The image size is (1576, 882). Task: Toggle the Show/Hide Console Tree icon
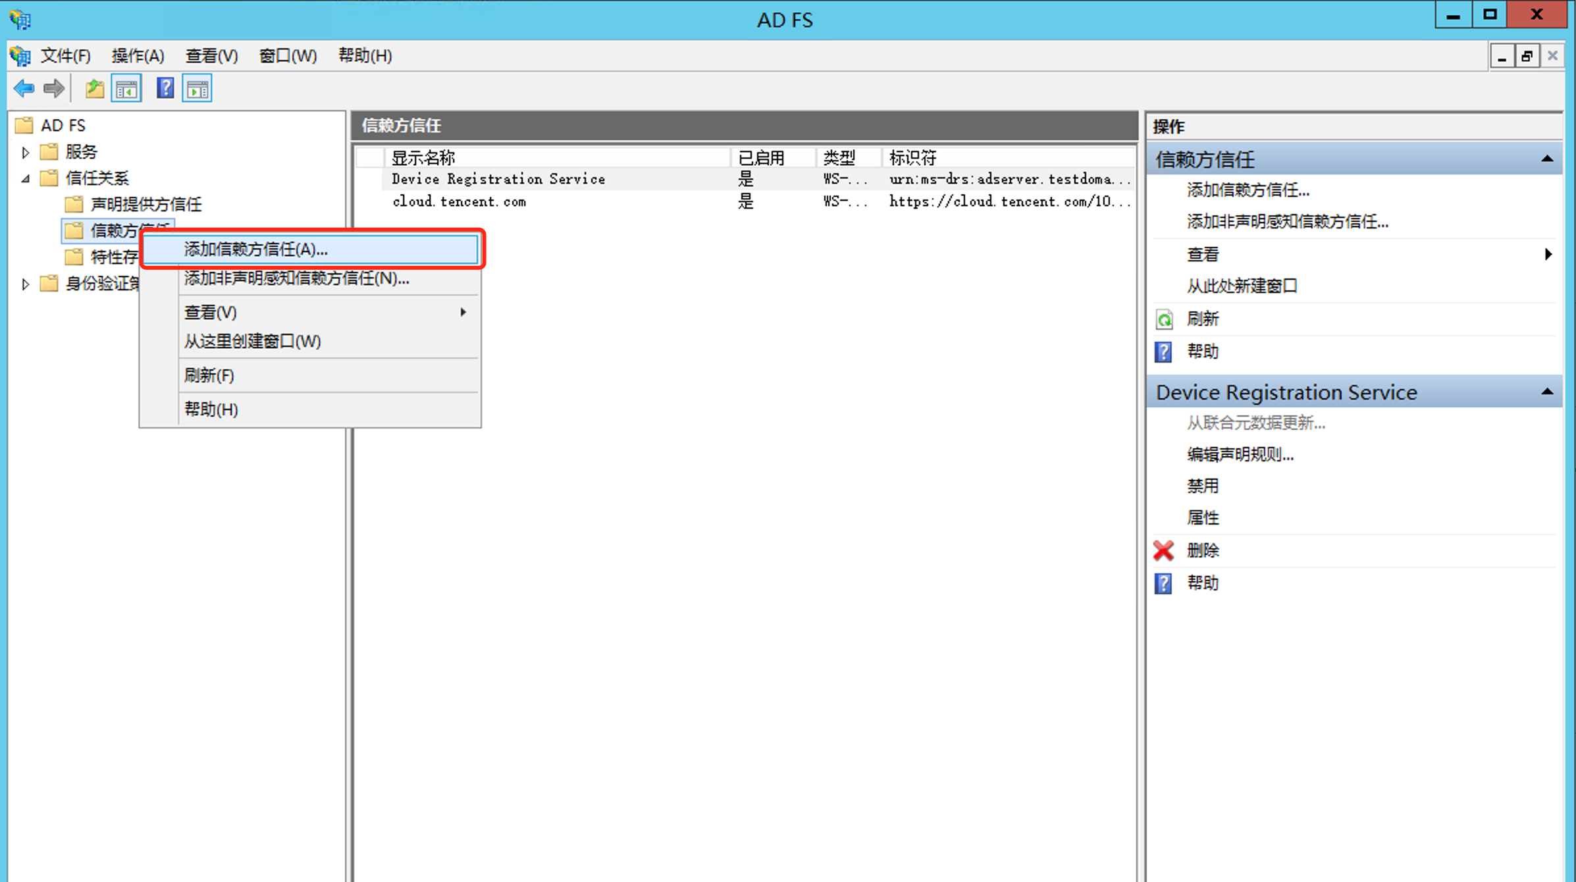126,88
